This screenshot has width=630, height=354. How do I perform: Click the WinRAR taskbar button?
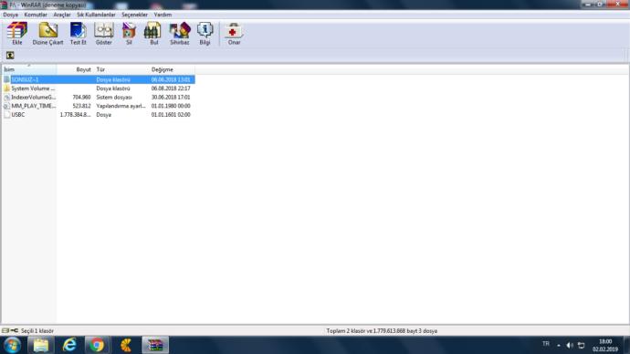(x=155, y=345)
